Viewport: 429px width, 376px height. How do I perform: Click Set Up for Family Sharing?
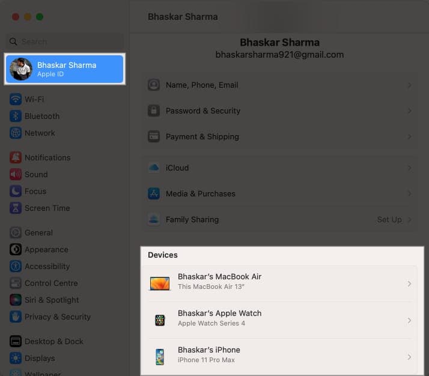pyautogui.click(x=389, y=220)
